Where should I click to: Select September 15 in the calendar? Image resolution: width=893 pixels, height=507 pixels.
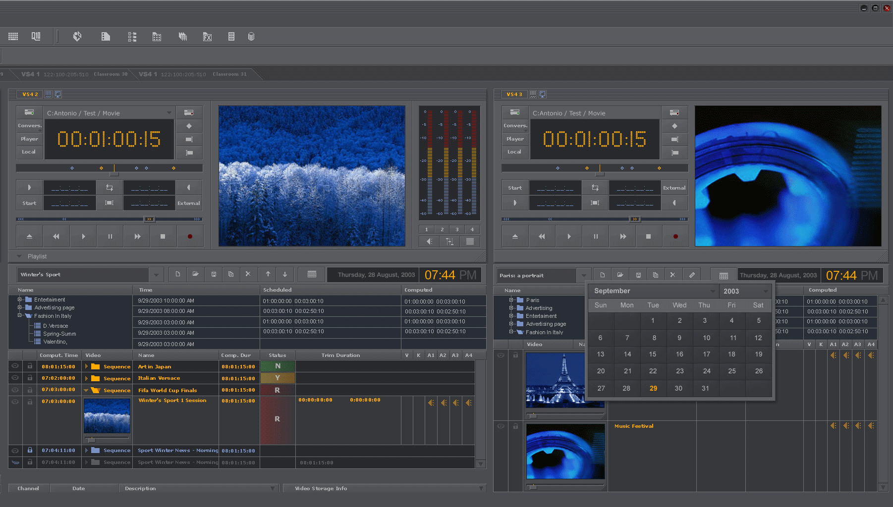pos(653,354)
